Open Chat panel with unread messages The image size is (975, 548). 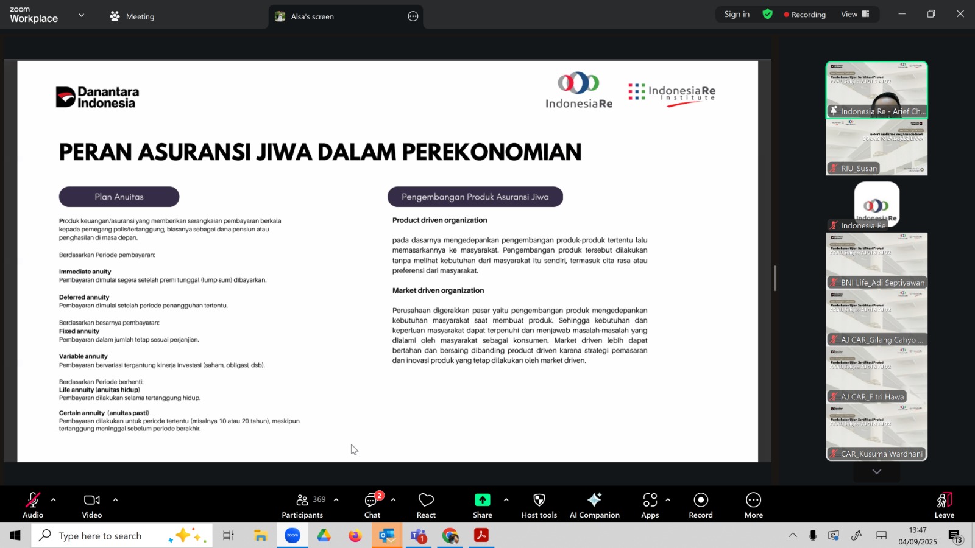click(372, 505)
